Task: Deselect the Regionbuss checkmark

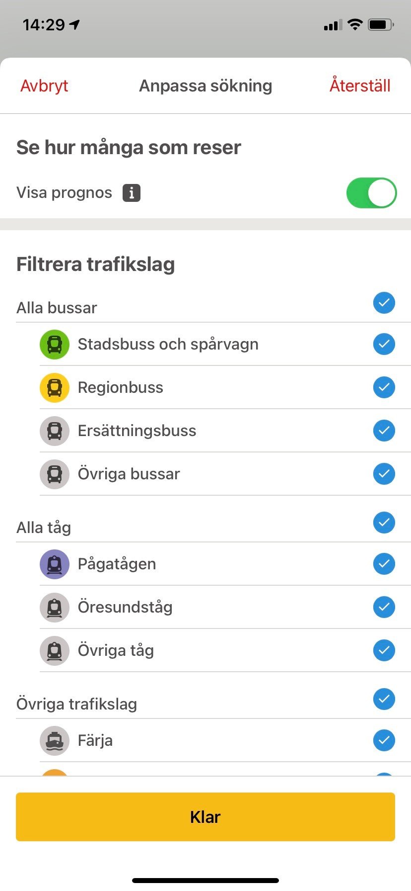Action: click(x=384, y=387)
